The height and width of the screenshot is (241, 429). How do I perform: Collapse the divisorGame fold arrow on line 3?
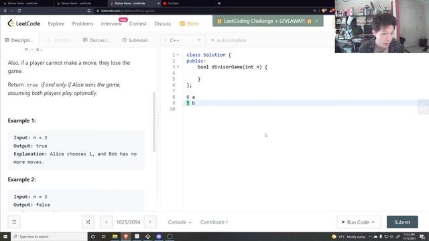click(178, 67)
